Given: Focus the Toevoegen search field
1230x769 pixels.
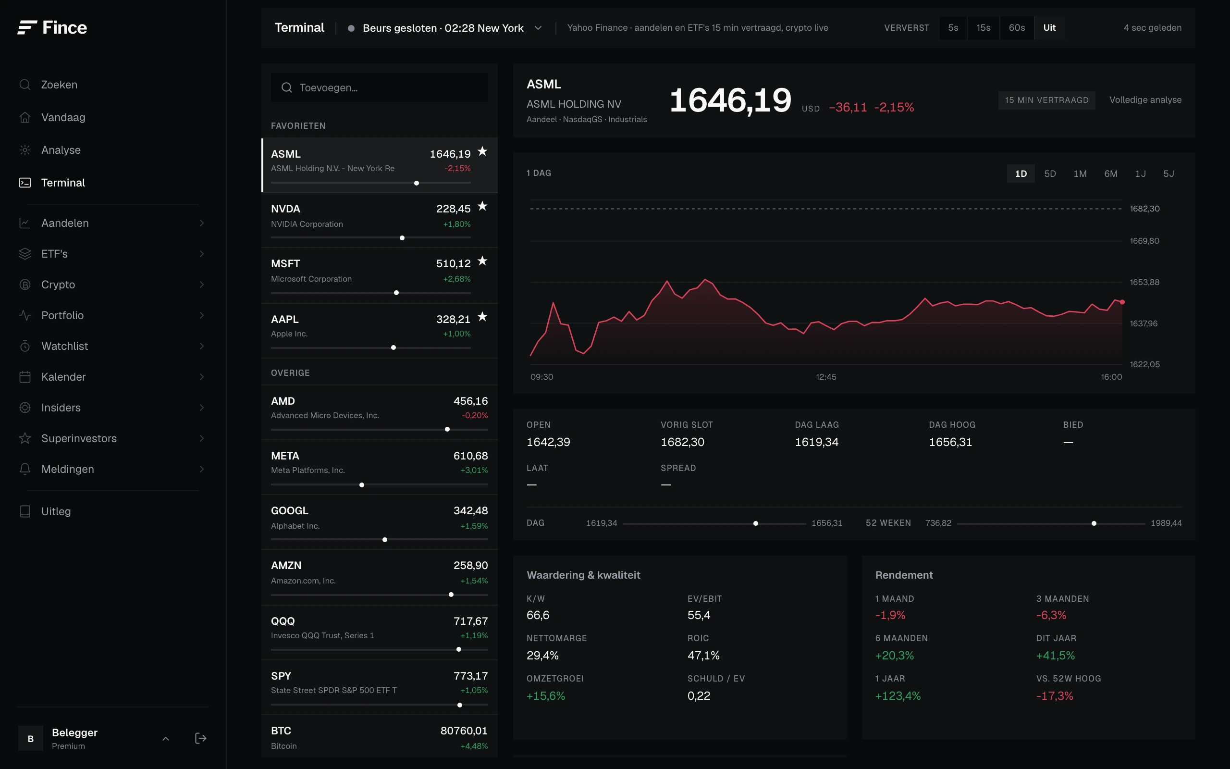Looking at the screenshot, I should 379,87.
